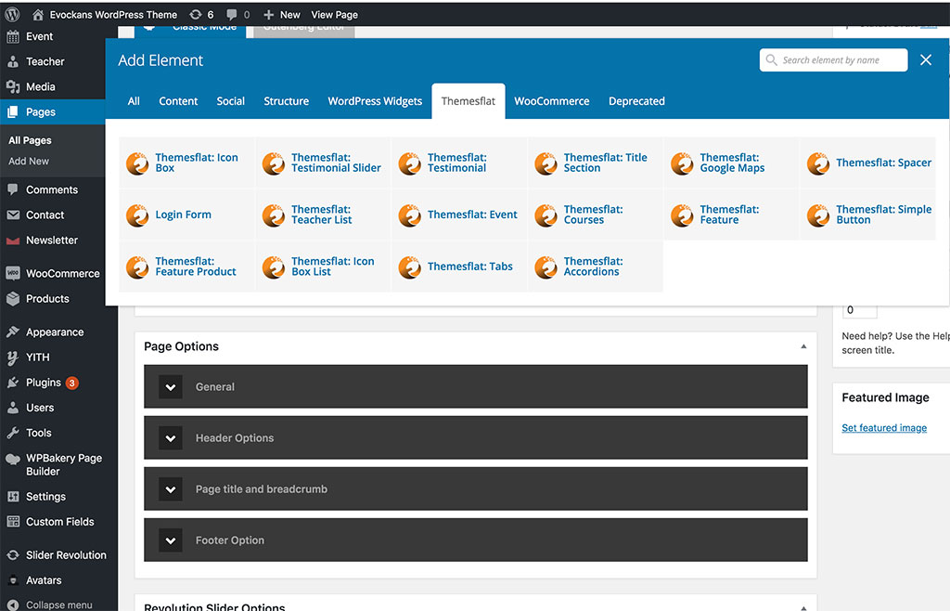The image size is (950, 611).
Task: Add the Themesflat: Testimonial Slider element
Action: click(323, 163)
